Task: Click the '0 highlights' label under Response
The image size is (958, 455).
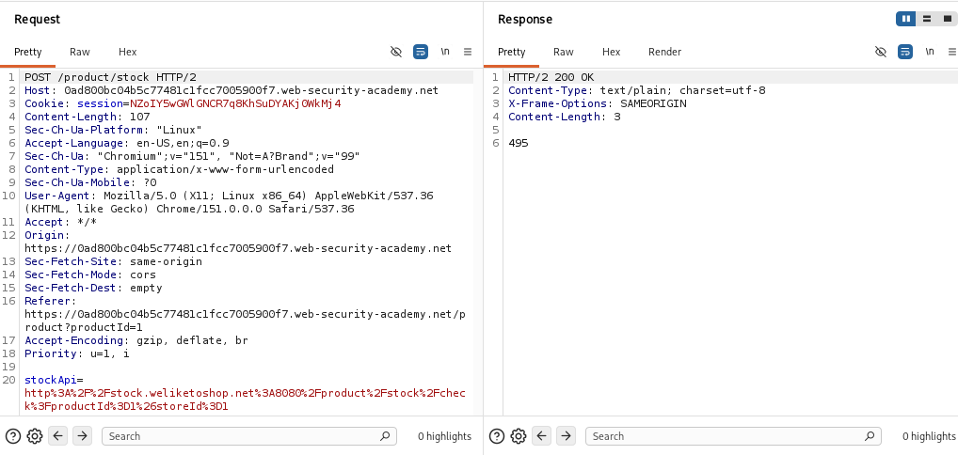Action: (929, 436)
